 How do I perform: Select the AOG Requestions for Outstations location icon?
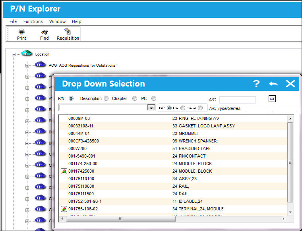(40, 64)
